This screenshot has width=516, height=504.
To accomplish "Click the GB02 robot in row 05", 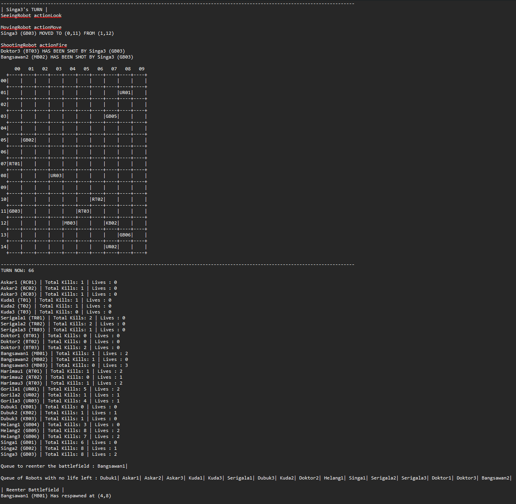I will [28, 140].
